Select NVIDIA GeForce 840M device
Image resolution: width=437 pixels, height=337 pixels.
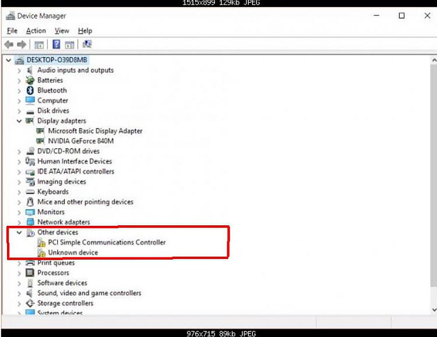(x=81, y=141)
